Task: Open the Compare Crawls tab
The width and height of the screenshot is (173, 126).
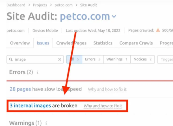Action: click(x=136, y=43)
